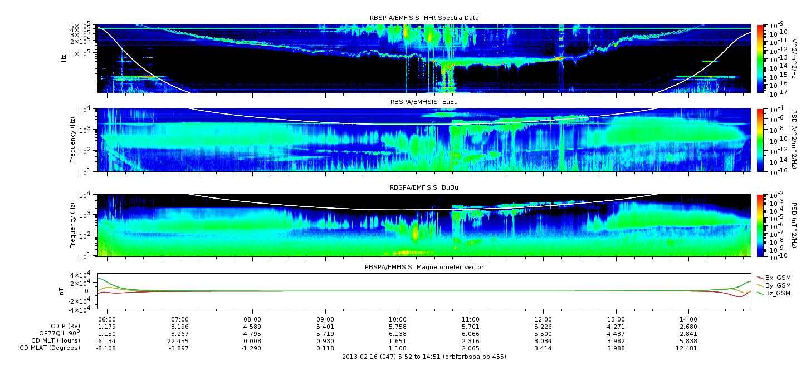Click the 10:00 time axis tick label
The height and width of the screenshot is (366, 806).
point(397,319)
